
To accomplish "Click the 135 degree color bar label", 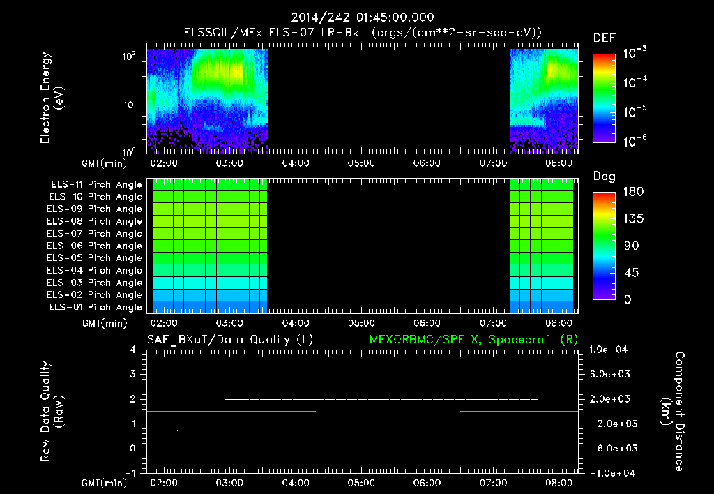I will click(633, 219).
